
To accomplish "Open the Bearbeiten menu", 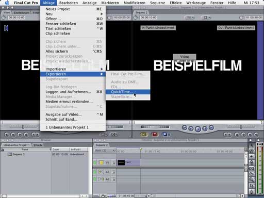I will [69, 3].
